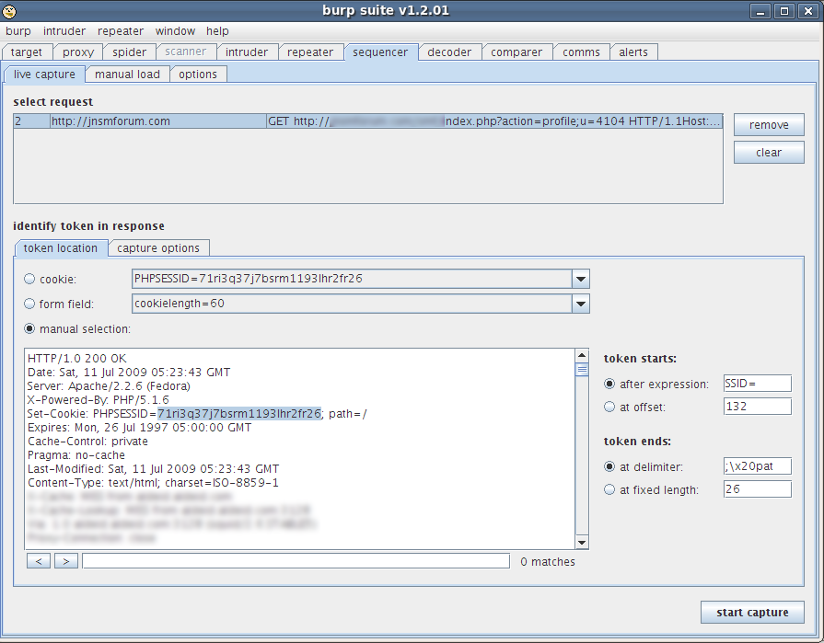Viewport: 824px width, 643px height.
Task: Choose token ends at fixed length option
Action: coord(609,490)
